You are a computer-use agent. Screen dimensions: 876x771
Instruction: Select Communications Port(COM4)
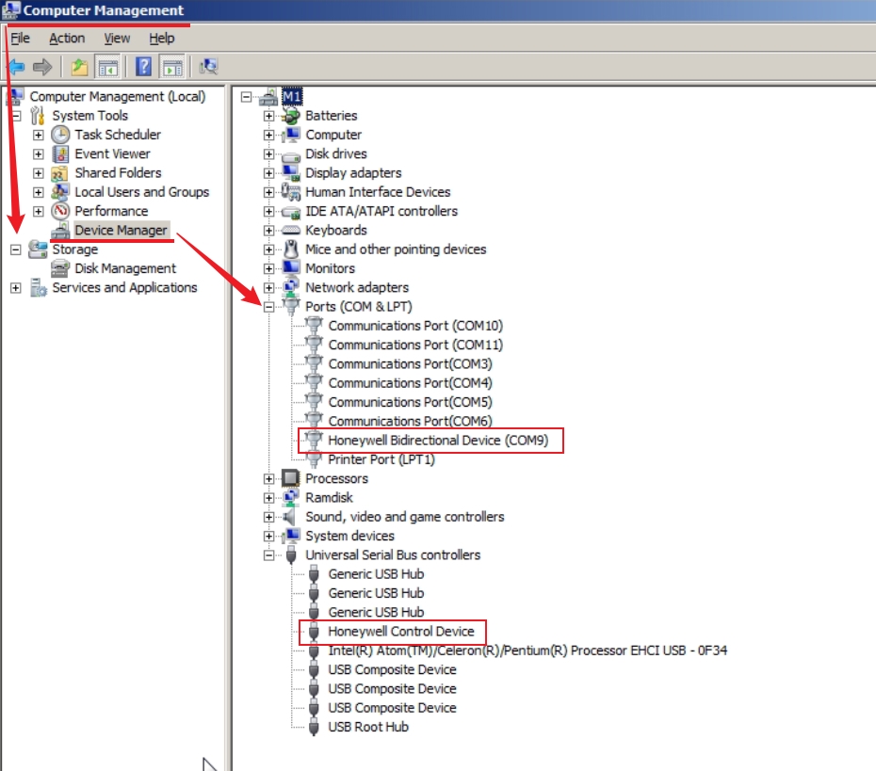(410, 383)
